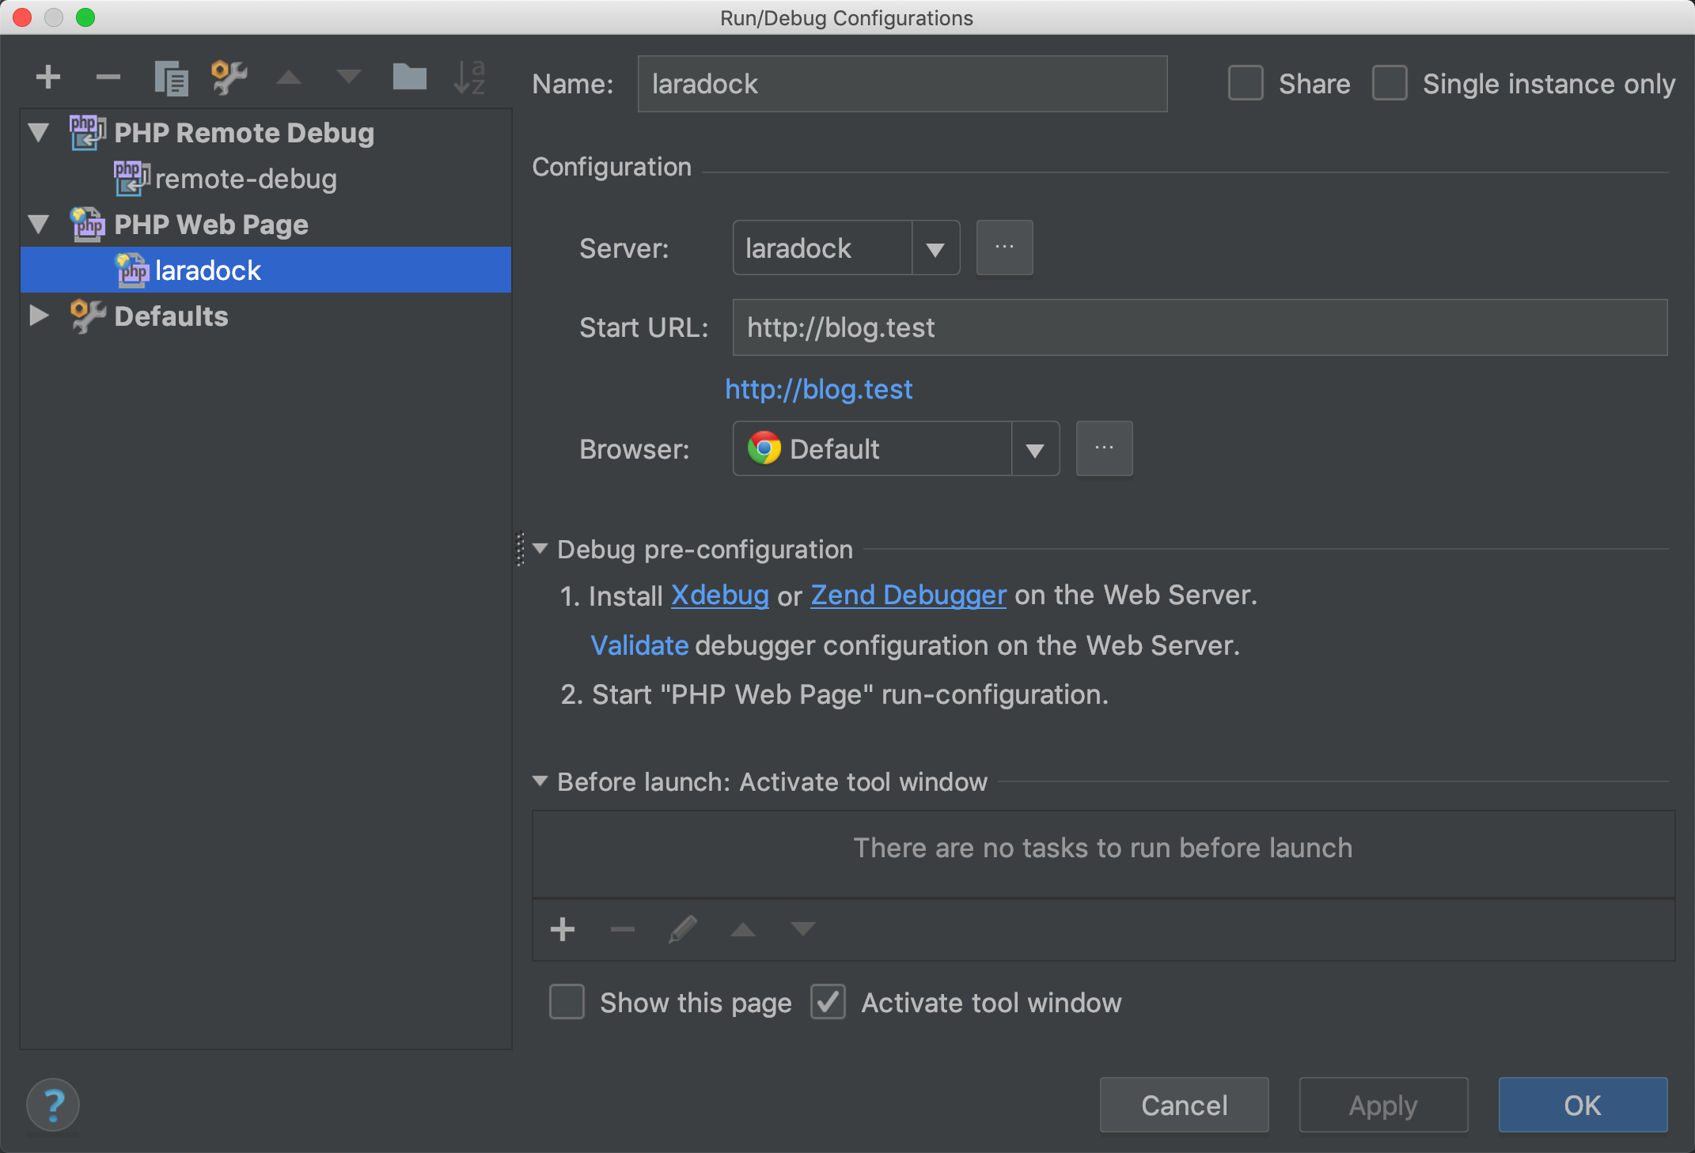Image resolution: width=1695 pixels, height=1153 pixels.
Task: Open the Browser dropdown
Action: tap(1034, 450)
